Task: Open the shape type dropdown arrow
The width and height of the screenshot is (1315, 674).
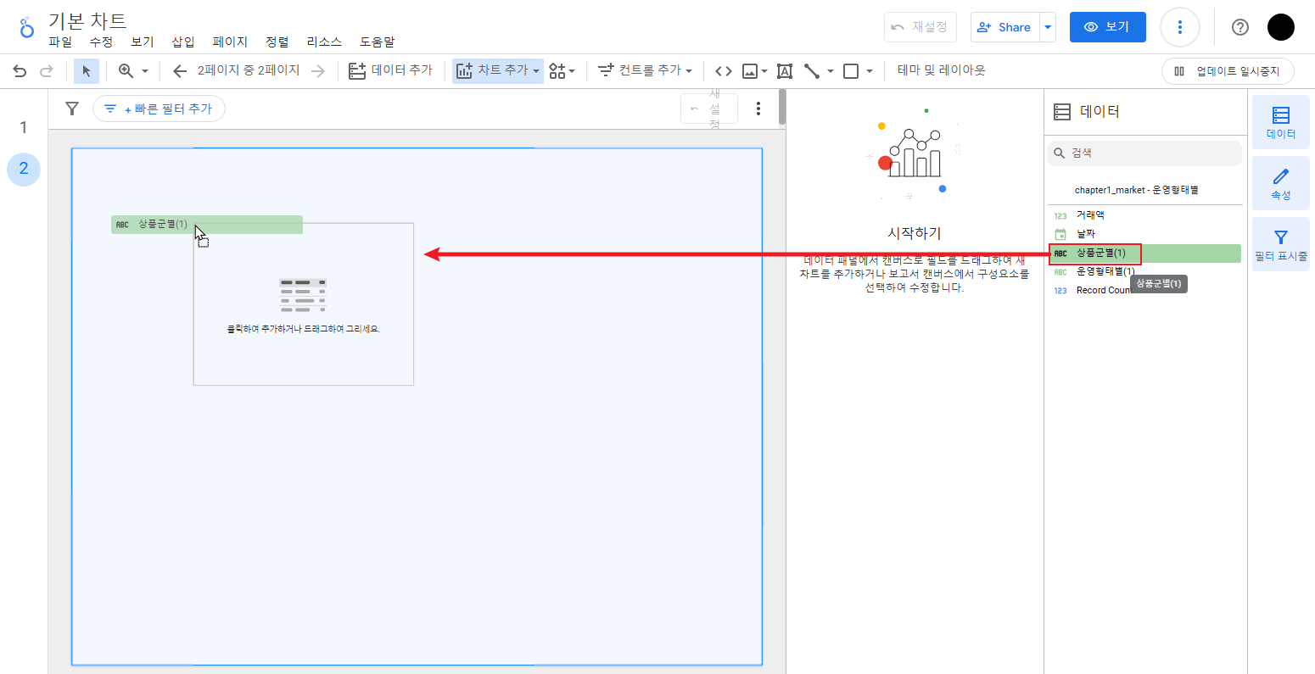Action: point(870,71)
